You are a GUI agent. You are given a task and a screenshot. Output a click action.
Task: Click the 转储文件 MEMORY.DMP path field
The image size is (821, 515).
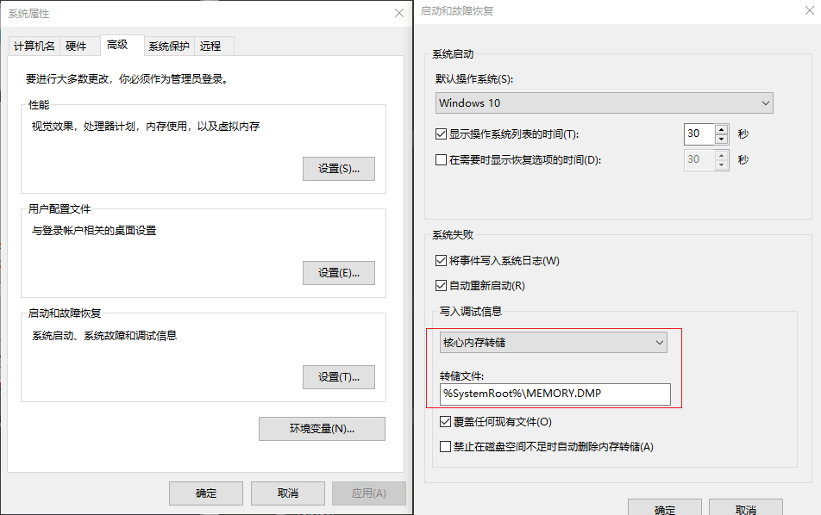pyautogui.click(x=555, y=394)
